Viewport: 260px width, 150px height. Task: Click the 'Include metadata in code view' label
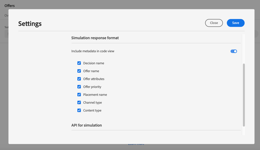pyautogui.click(x=93, y=51)
